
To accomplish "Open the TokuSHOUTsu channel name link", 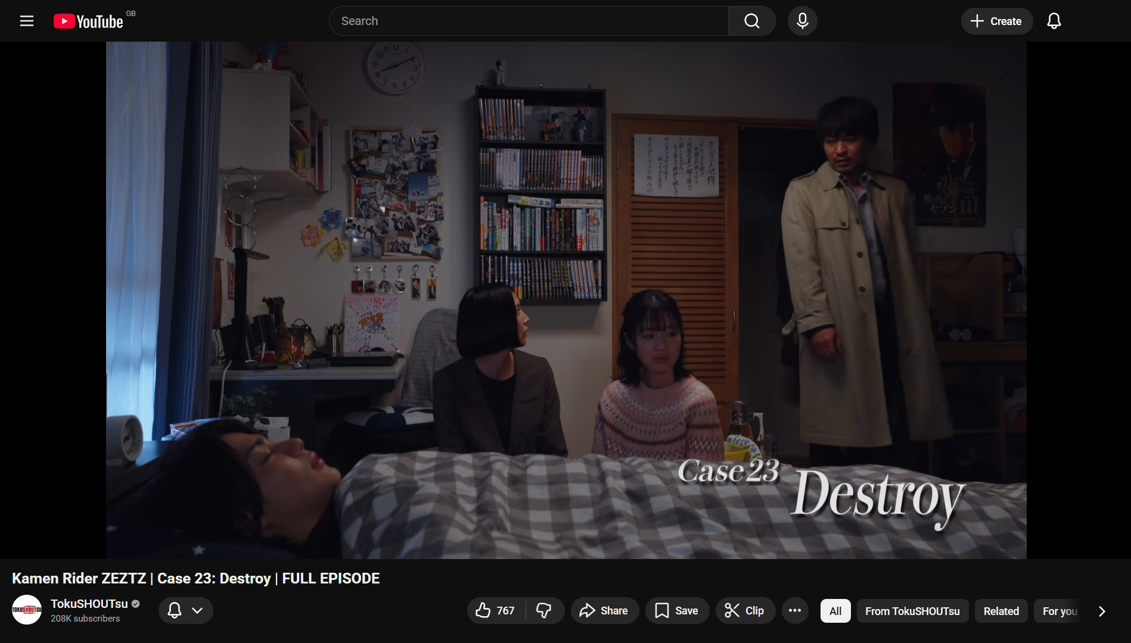I will pyautogui.click(x=89, y=604).
